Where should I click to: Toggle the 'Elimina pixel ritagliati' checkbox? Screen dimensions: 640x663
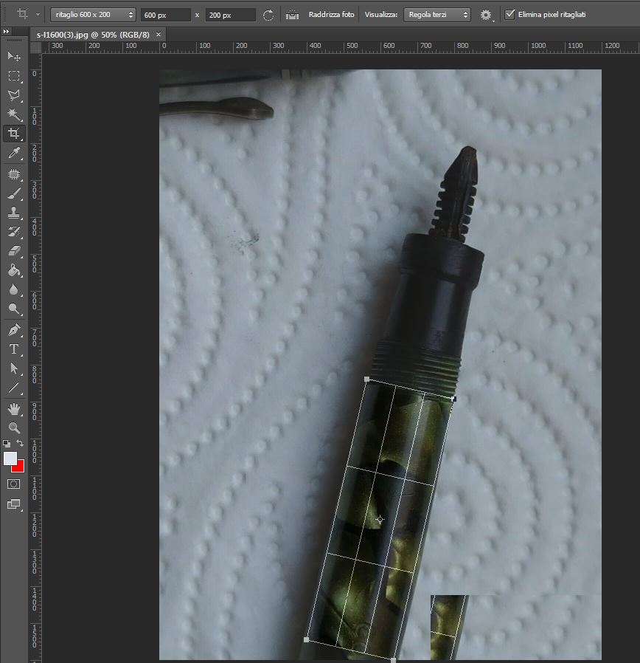[509, 15]
